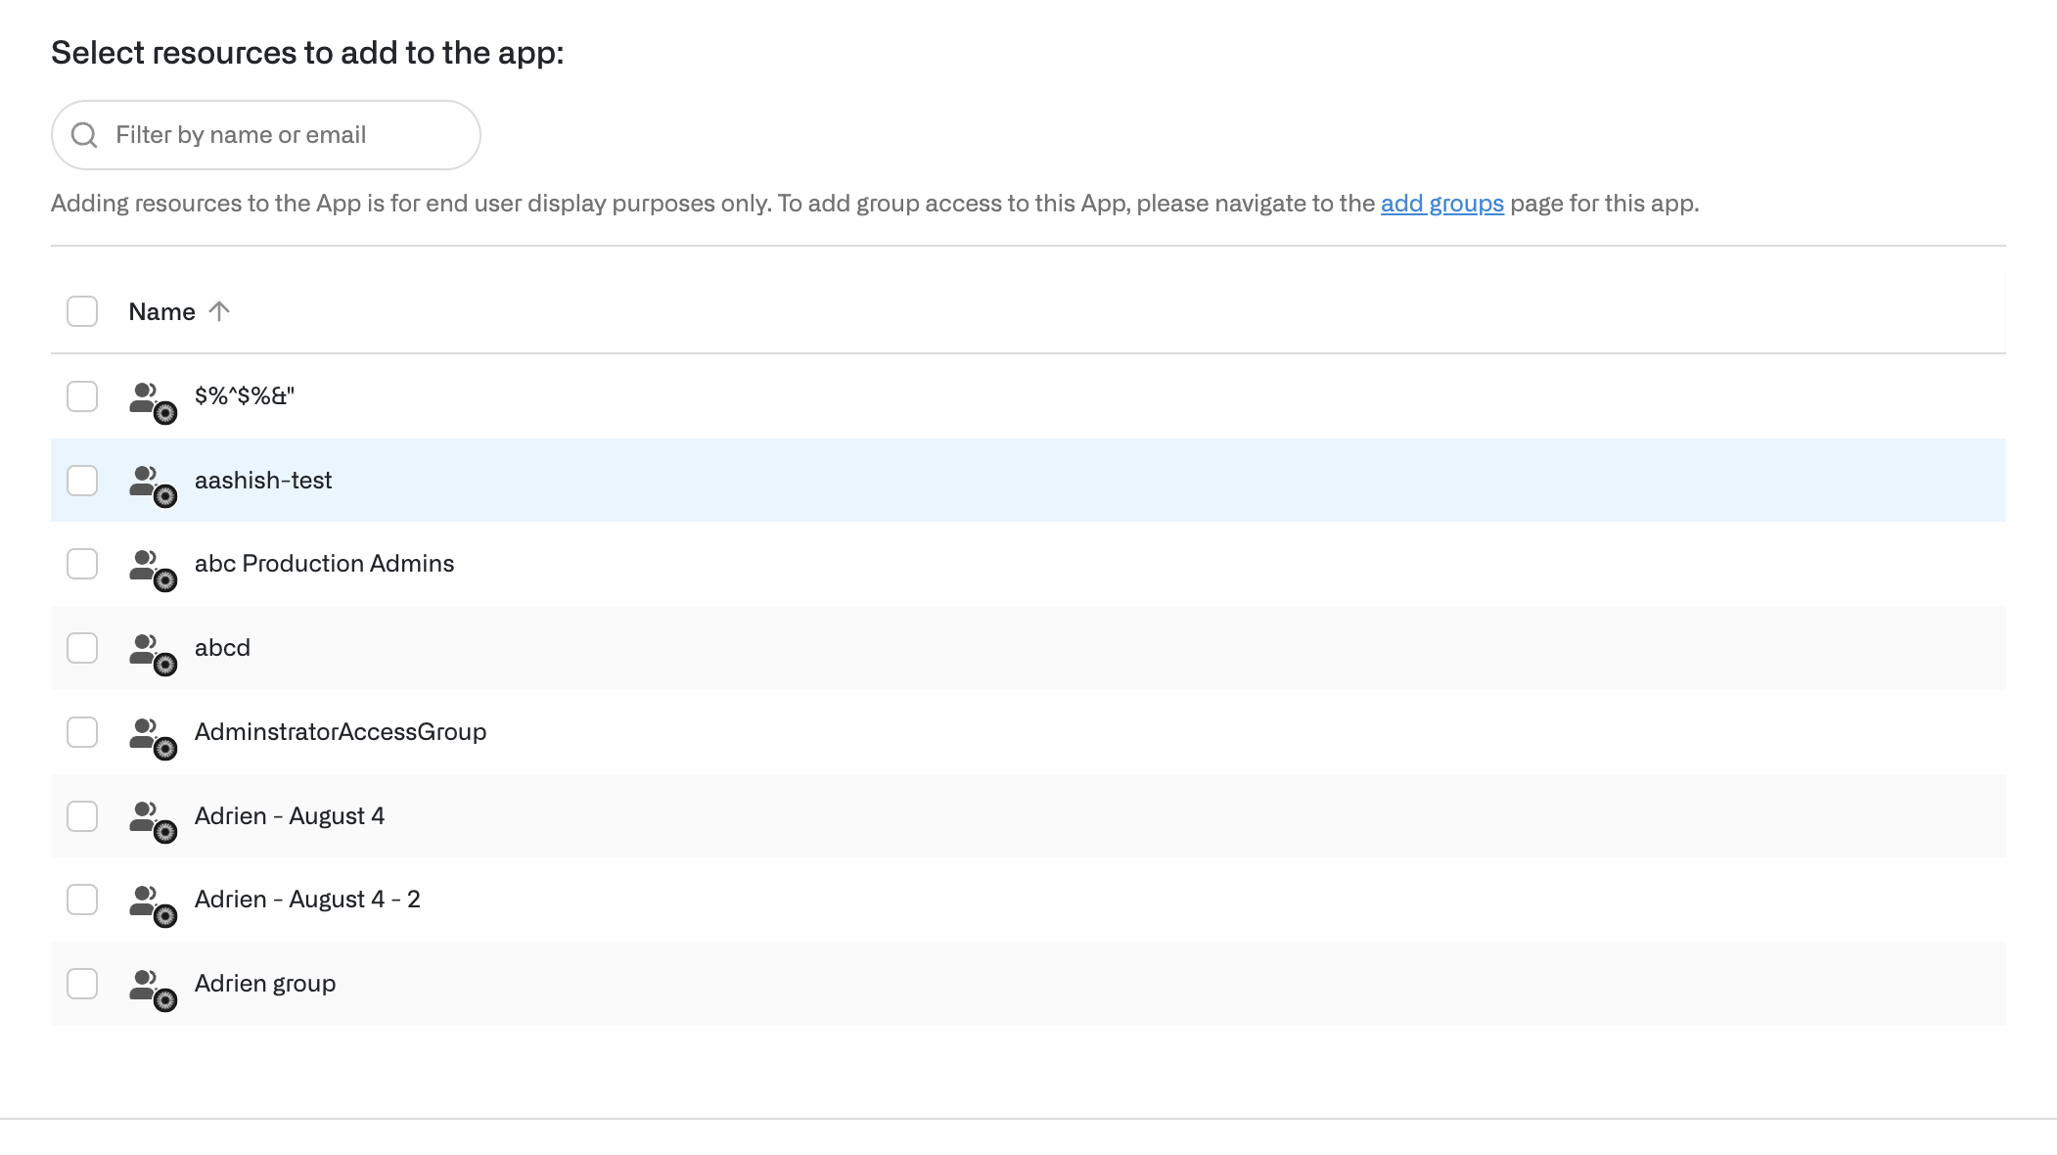Check the AdminstratorAccessGroup checkbox
Image resolution: width=2057 pixels, height=1155 pixels.
(x=82, y=732)
